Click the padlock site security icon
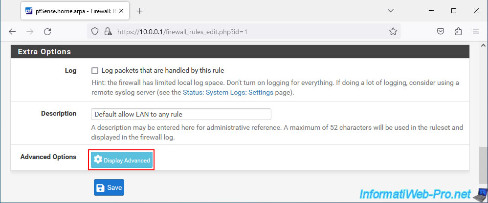The width and height of the screenshot is (488, 203). tap(108, 31)
